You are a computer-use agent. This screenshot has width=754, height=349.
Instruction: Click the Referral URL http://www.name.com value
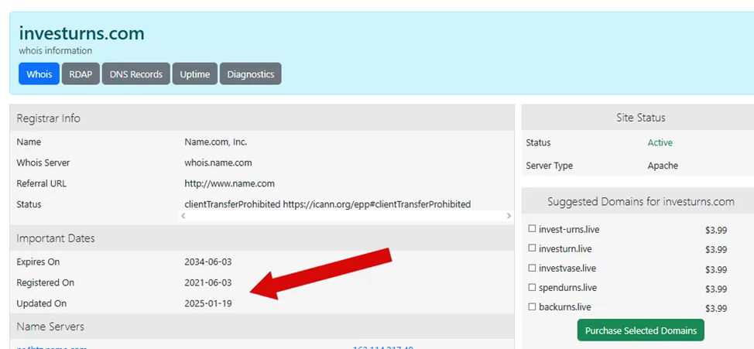pos(229,183)
